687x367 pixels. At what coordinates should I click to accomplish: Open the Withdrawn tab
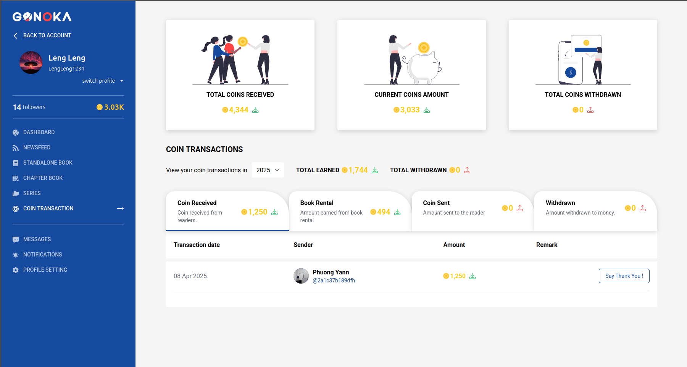coord(595,211)
